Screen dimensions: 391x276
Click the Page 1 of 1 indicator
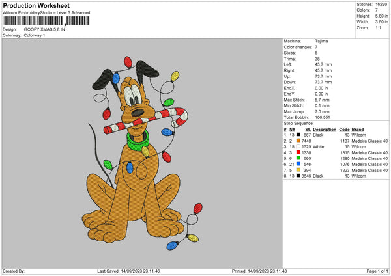point(377,271)
